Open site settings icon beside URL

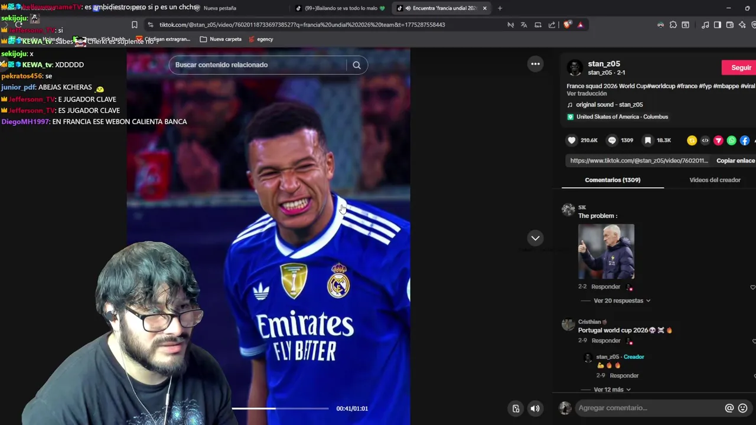pos(151,25)
